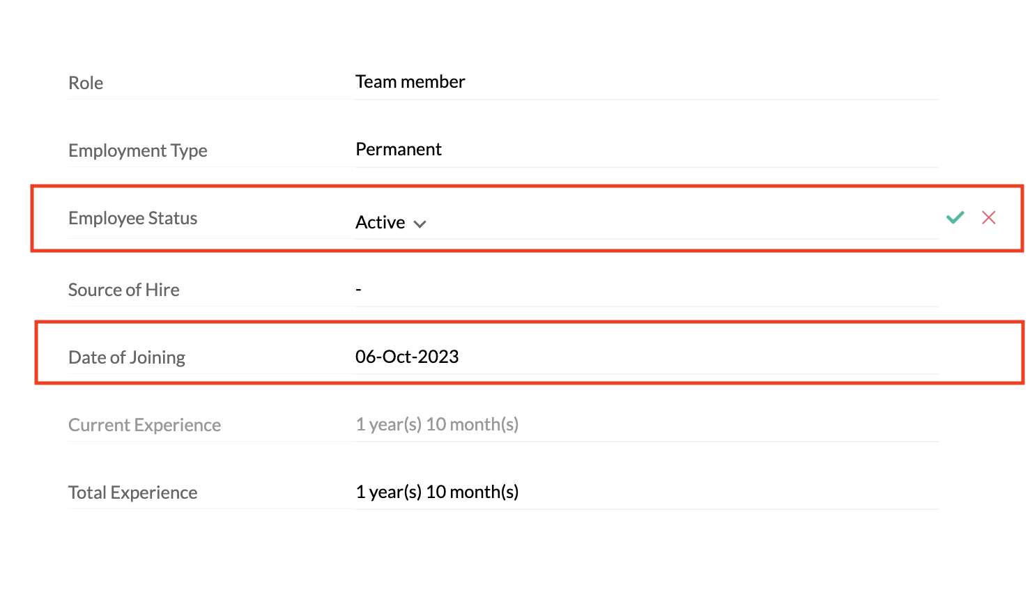Cancel Employee Status edit with red X
Screen dimensions: 1030x606
point(988,217)
